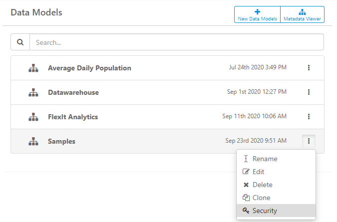Open the Datawarehouse data model
The height and width of the screenshot is (222, 337).
pos(73,92)
